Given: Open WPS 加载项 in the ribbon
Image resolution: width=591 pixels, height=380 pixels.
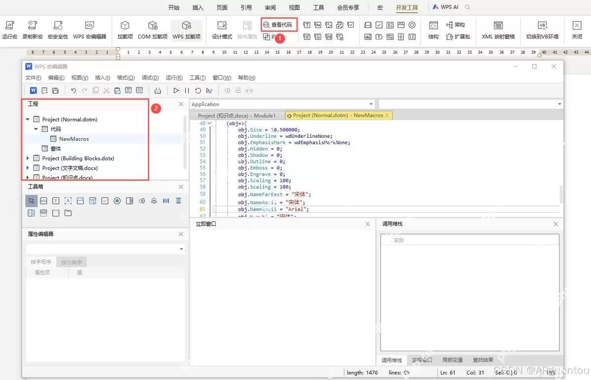Looking at the screenshot, I should [x=186, y=30].
